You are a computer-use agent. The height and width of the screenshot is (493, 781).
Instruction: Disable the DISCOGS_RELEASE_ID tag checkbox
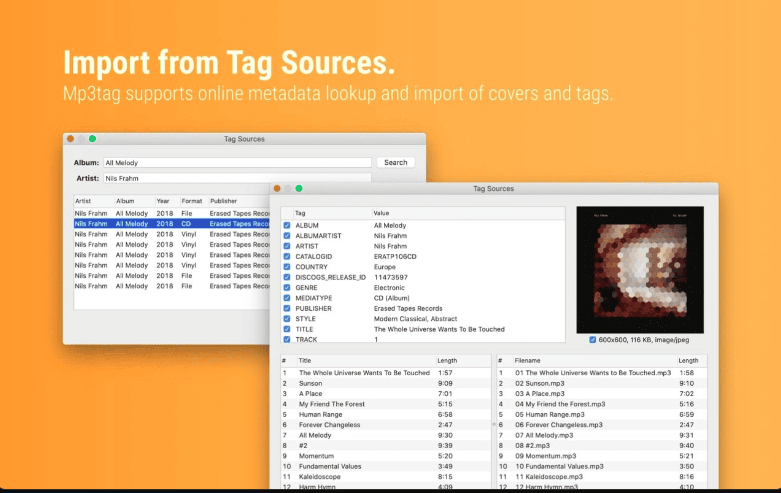tap(287, 277)
